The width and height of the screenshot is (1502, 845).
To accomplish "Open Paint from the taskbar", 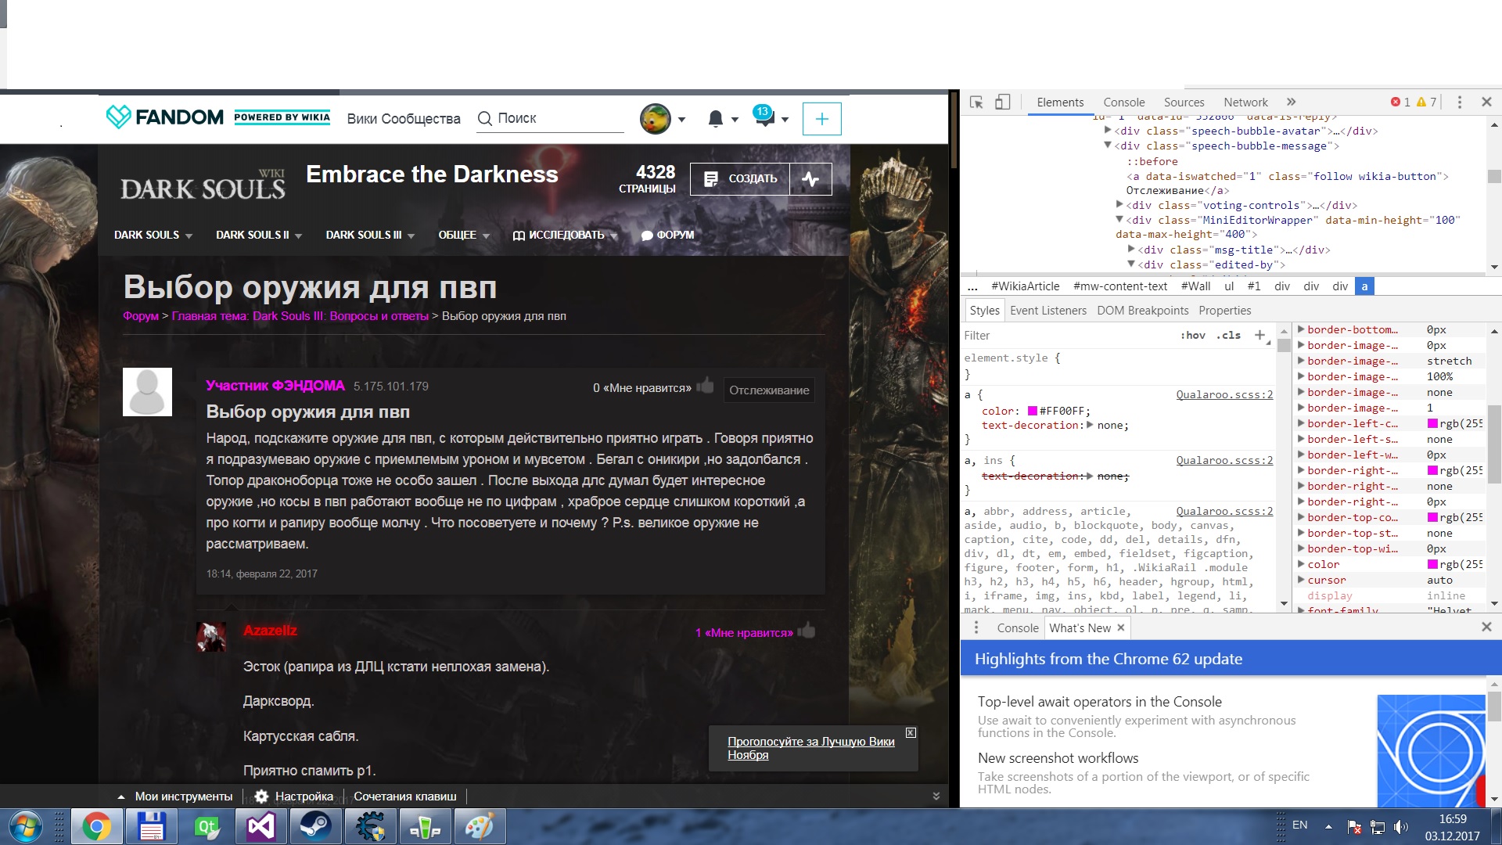I will (x=480, y=827).
